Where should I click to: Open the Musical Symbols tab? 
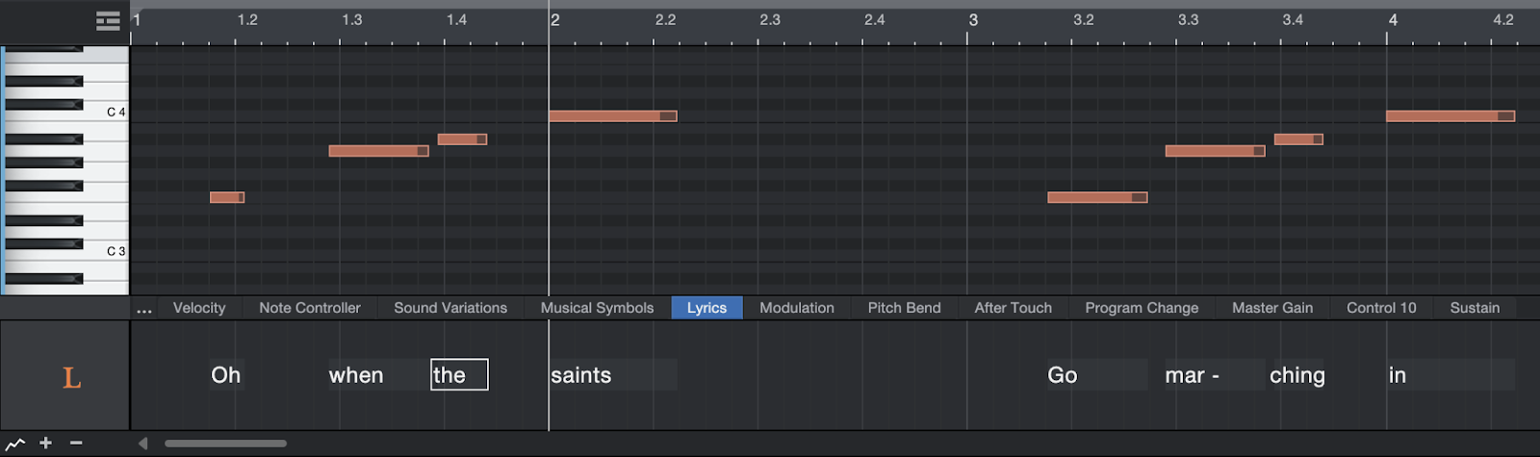(x=597, y=308)
